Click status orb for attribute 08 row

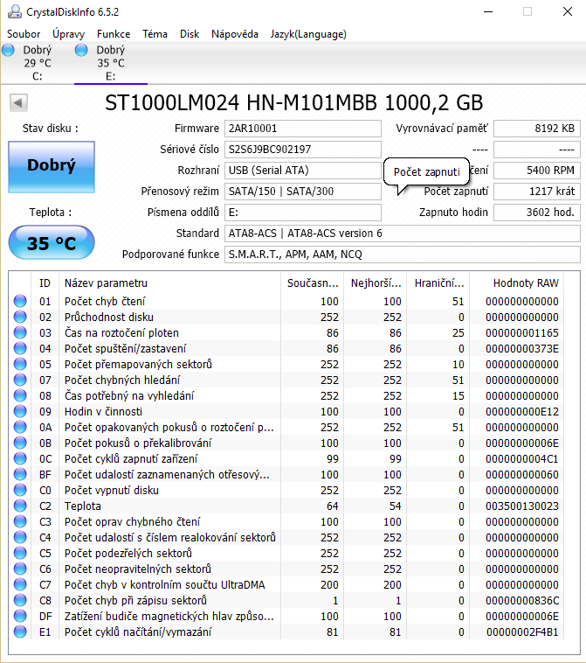(20, 395)
